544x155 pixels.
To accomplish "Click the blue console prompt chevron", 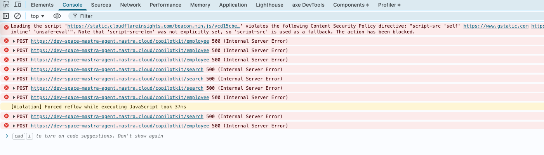I will tap(7, 136).
